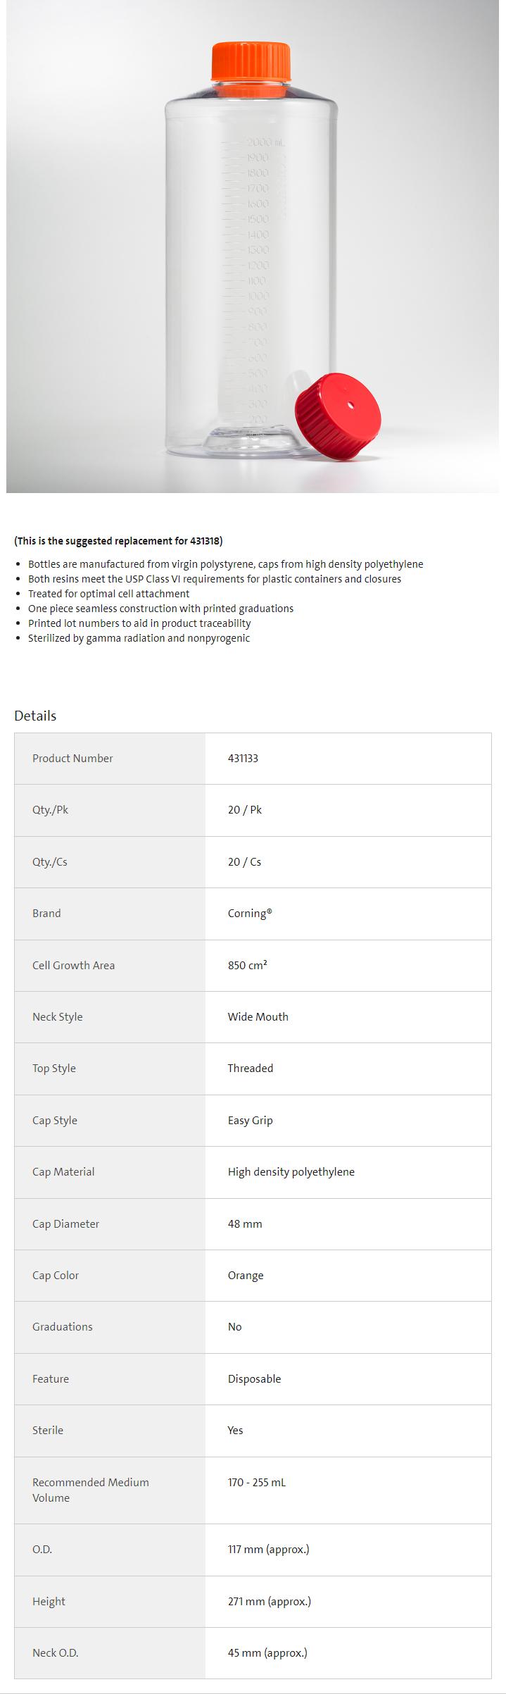
Task: Click the Corning brand value
Action: pyautogui.click(x=249, y=914)
